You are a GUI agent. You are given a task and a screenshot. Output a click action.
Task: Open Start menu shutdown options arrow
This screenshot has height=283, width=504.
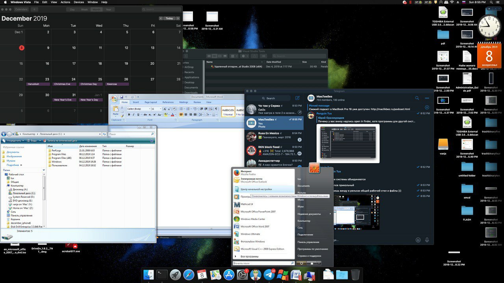(x=319, y=263)
